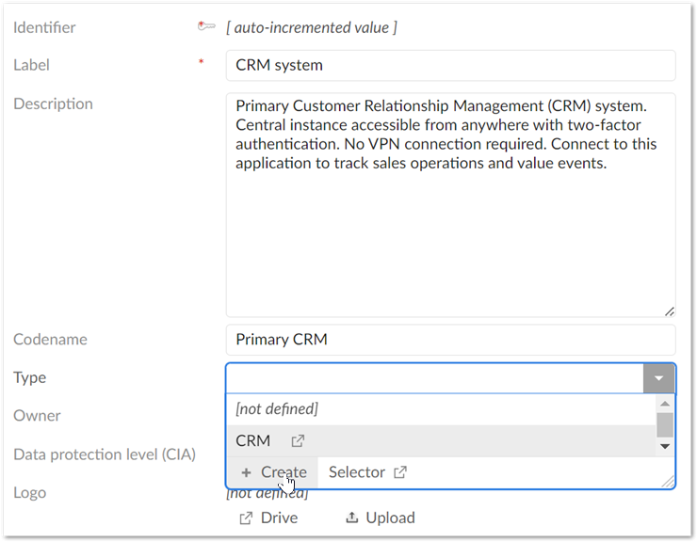Focus the Label field containing "CRM system"
Viewport: 697px width, 542px height.
(450, 66)
